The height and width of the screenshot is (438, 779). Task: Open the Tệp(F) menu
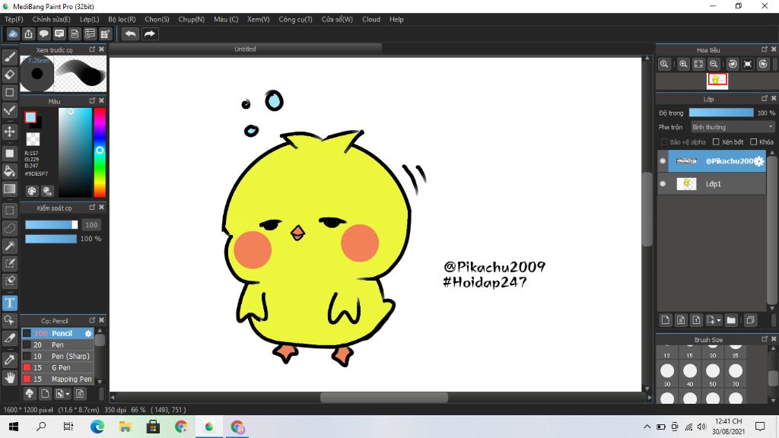tap(14, 19)
